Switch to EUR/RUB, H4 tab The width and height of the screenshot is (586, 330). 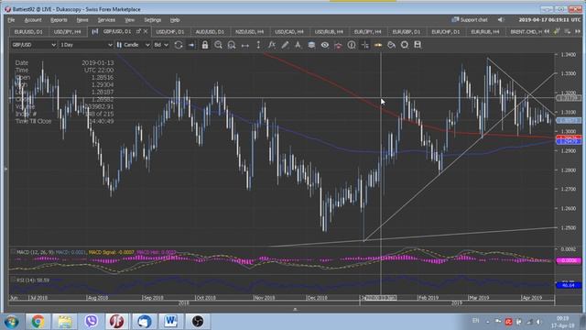485,32
